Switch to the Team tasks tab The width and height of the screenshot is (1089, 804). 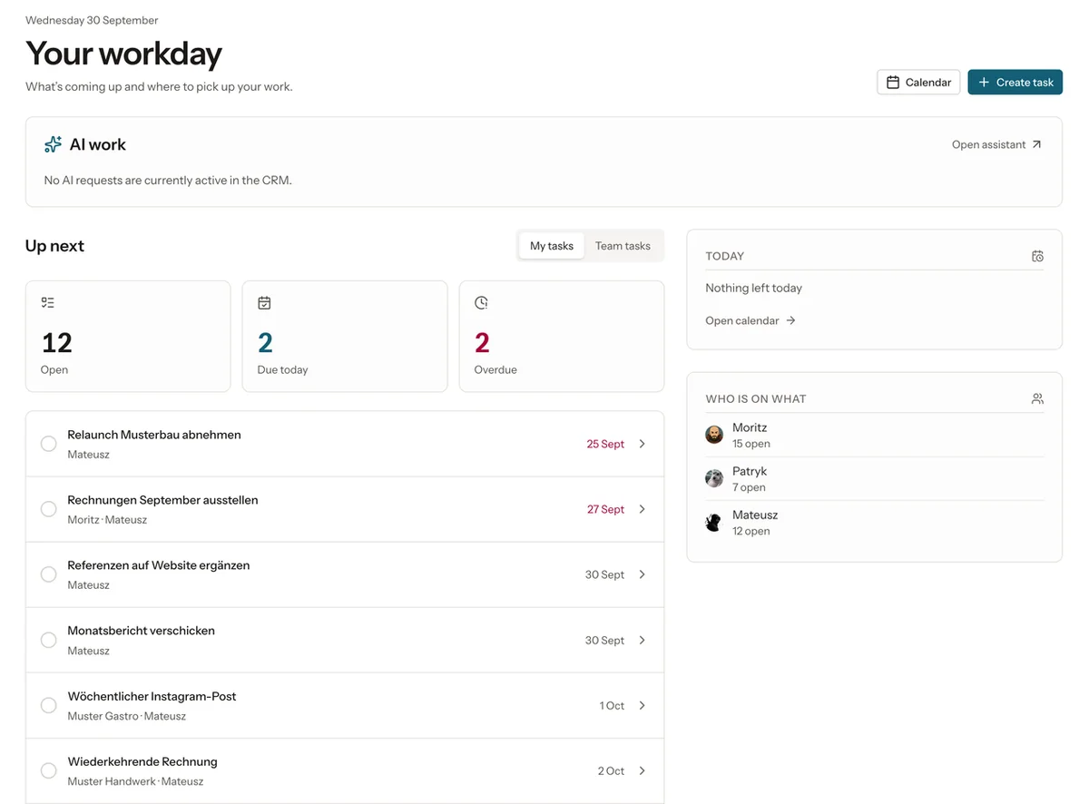(623, 246)
